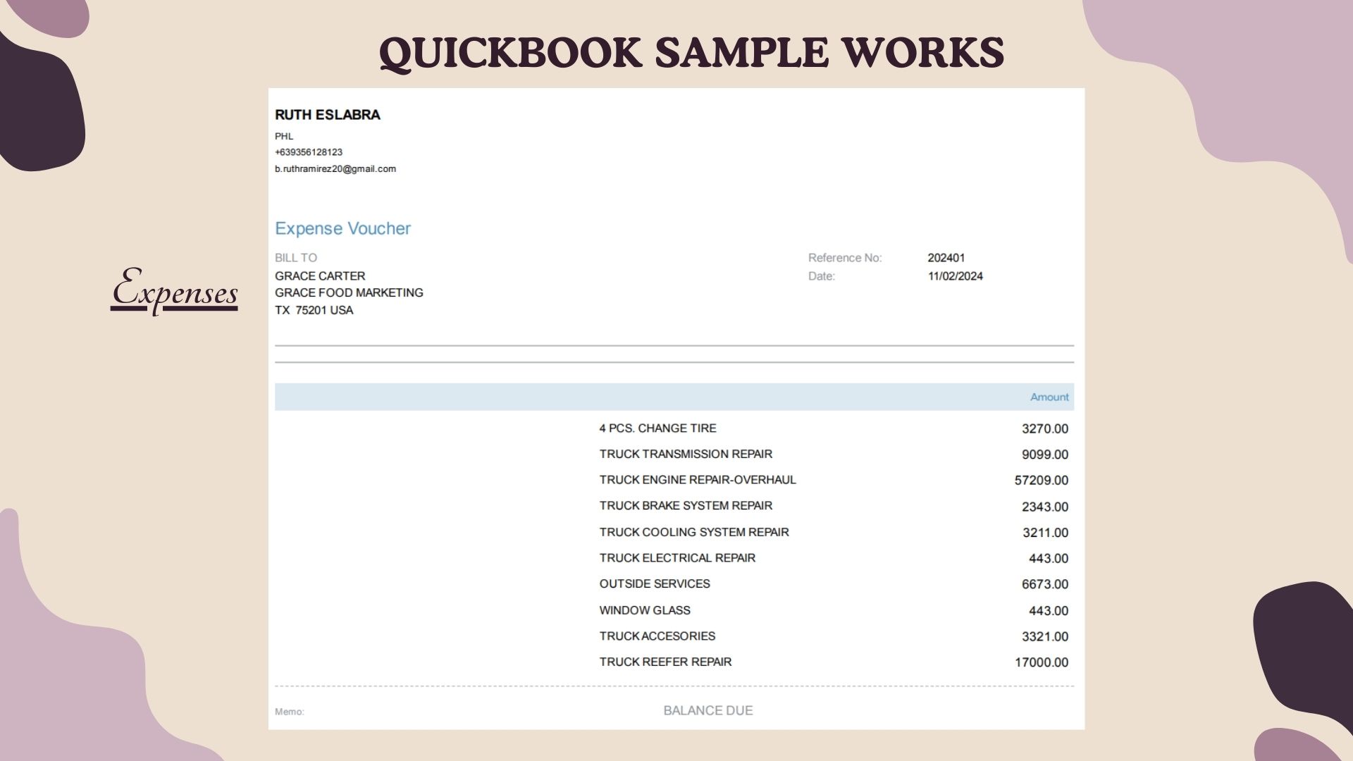Click the Memo field label
Screen dimensions: 1353x761
pyautogui.click(x=289, y=712)
